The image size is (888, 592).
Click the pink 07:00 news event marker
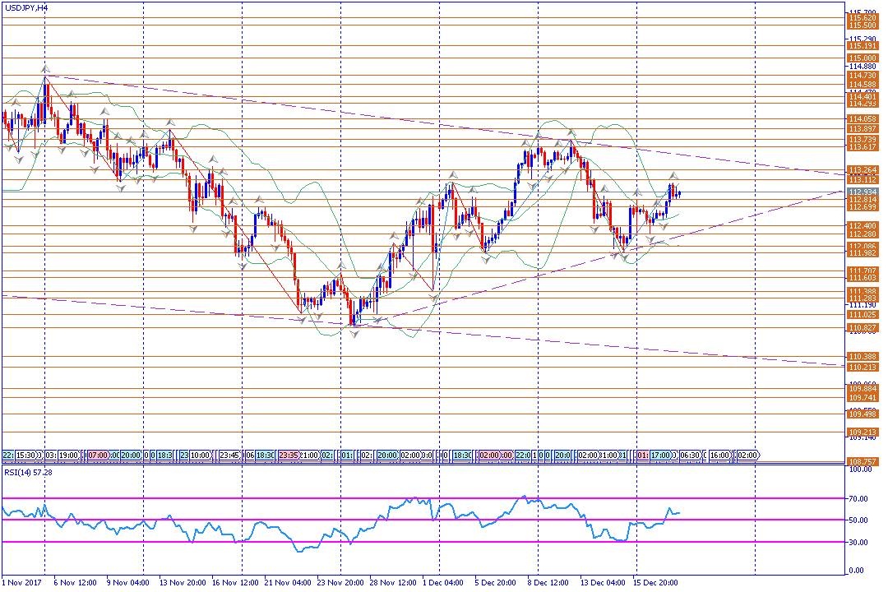pos(97,456)
